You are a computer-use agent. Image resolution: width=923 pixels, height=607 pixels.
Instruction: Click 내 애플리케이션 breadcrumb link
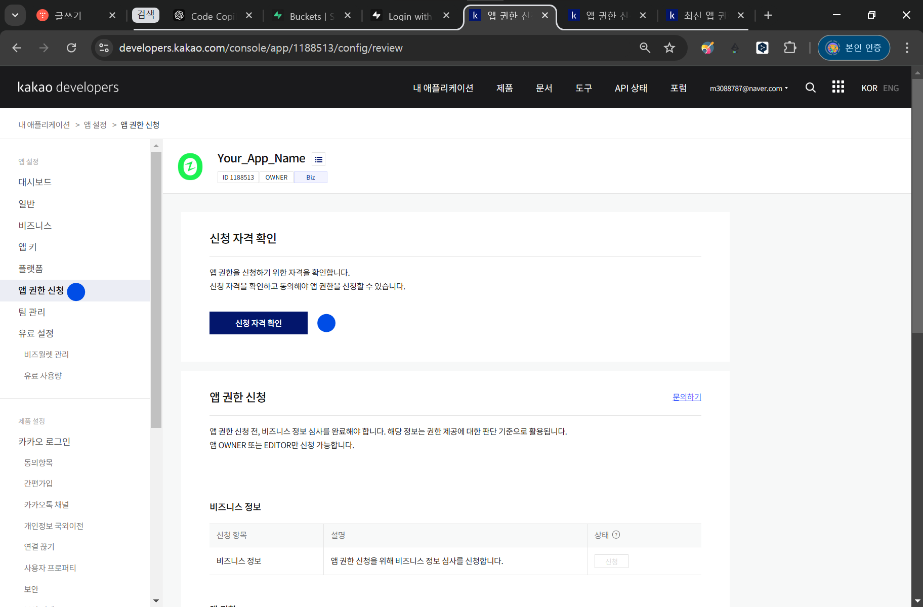pos(44,124)
